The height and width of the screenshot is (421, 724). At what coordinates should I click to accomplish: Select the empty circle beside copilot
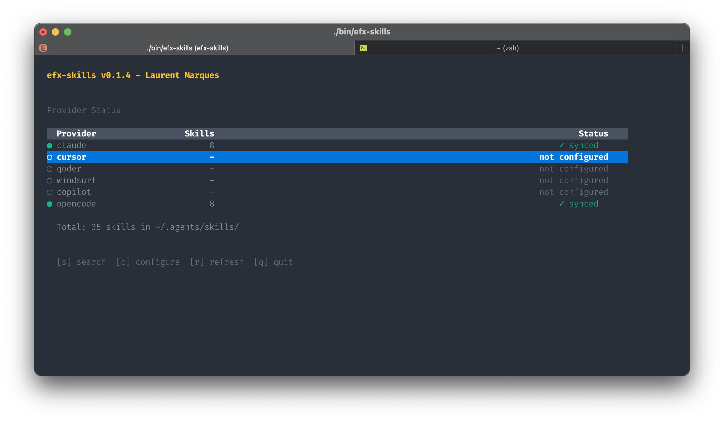50,192
